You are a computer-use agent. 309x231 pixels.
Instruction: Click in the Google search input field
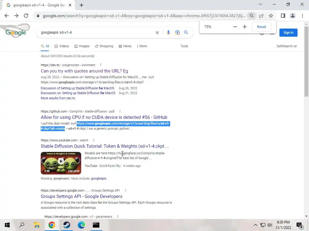click(97, 32)
